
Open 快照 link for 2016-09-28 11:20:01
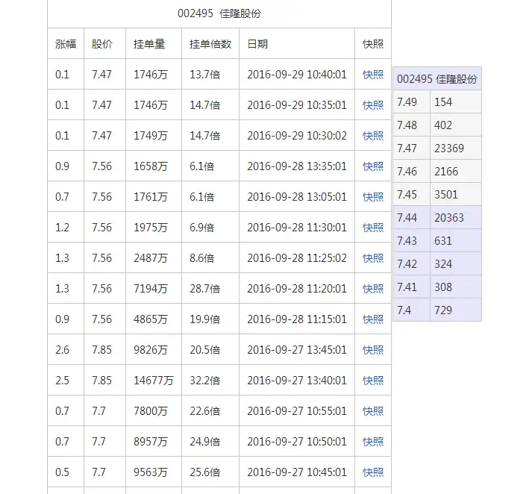tap(373, 288)
